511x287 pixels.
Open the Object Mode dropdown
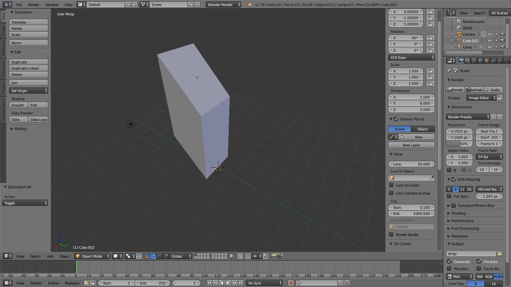[92, 256]
